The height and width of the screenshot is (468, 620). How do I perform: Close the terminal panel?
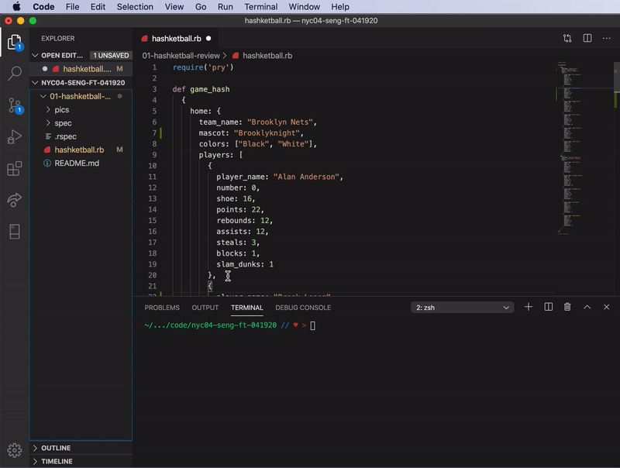(606, 307)
